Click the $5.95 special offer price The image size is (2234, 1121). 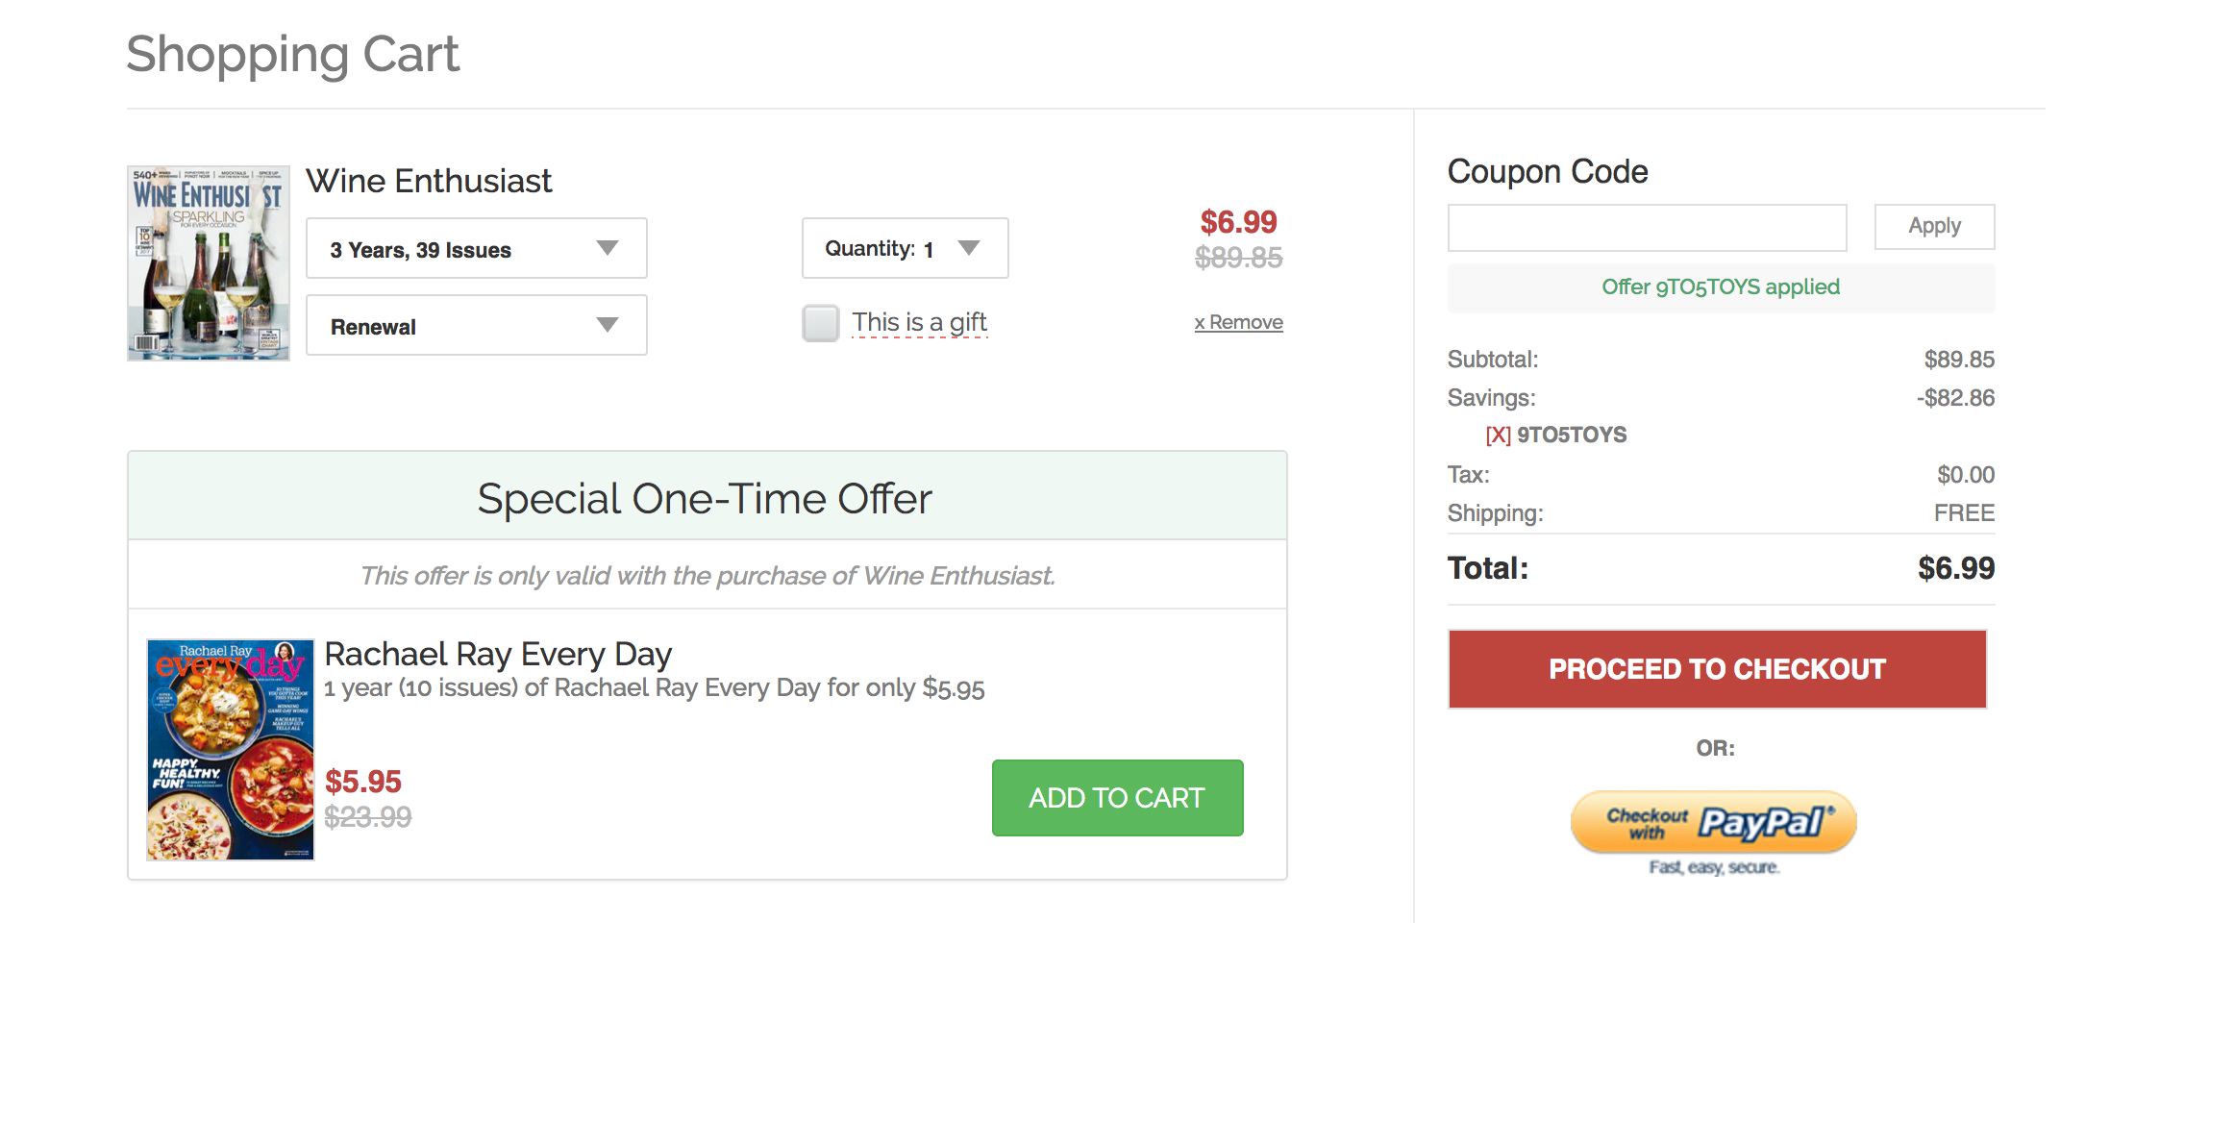tap(363, 782)
